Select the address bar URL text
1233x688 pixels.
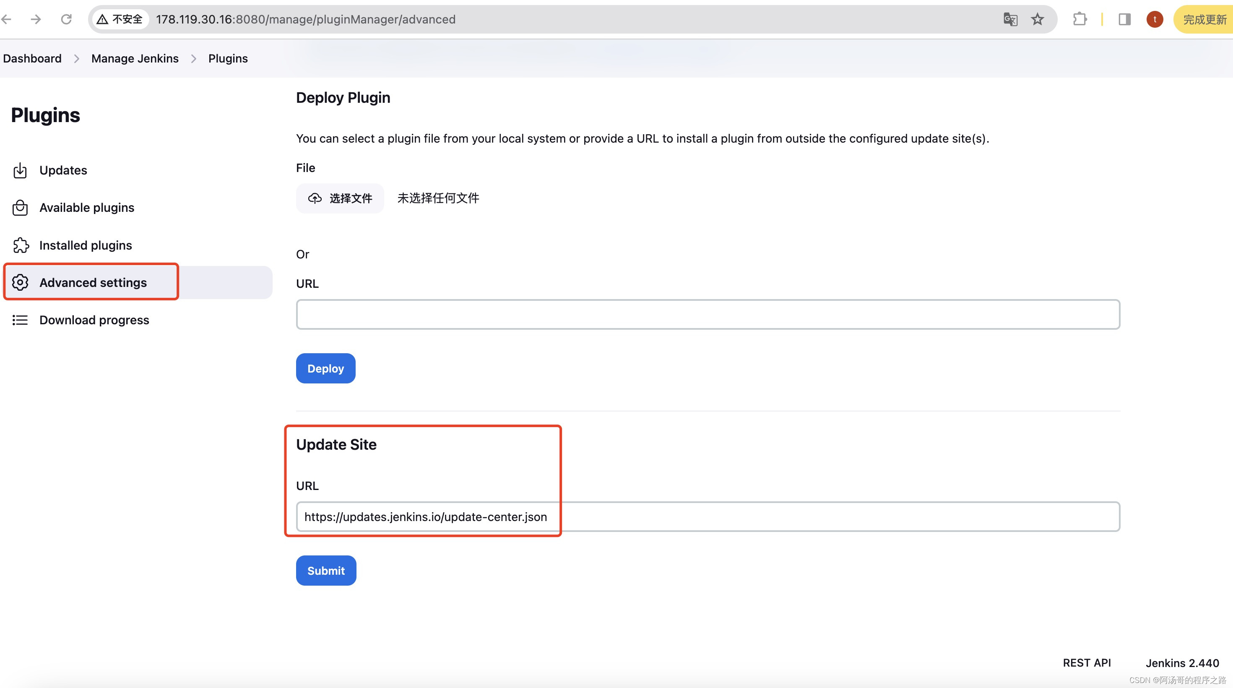305,19
